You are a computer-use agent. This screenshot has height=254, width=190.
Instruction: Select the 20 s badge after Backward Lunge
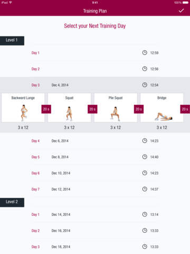coord(46,109)
